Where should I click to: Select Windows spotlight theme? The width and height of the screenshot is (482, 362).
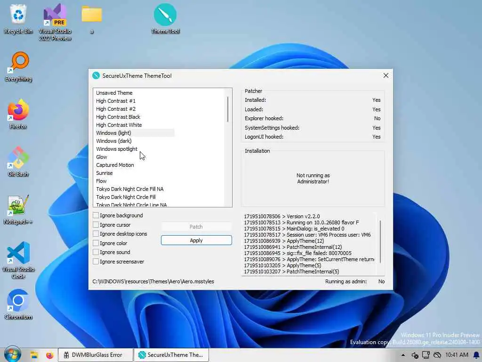point(117,148)
